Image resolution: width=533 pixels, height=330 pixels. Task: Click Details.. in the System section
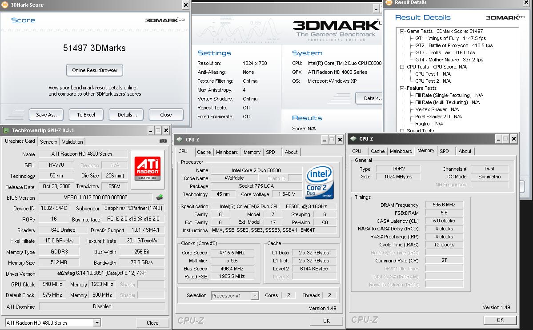coord(369,98)
